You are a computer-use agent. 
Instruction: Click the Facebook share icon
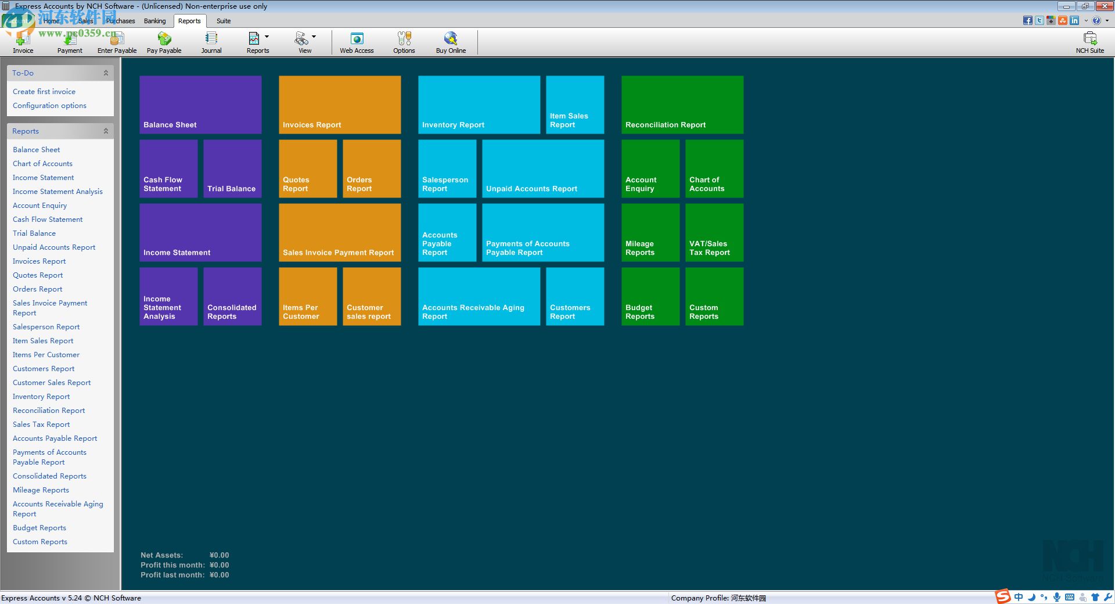[1028, 20]
